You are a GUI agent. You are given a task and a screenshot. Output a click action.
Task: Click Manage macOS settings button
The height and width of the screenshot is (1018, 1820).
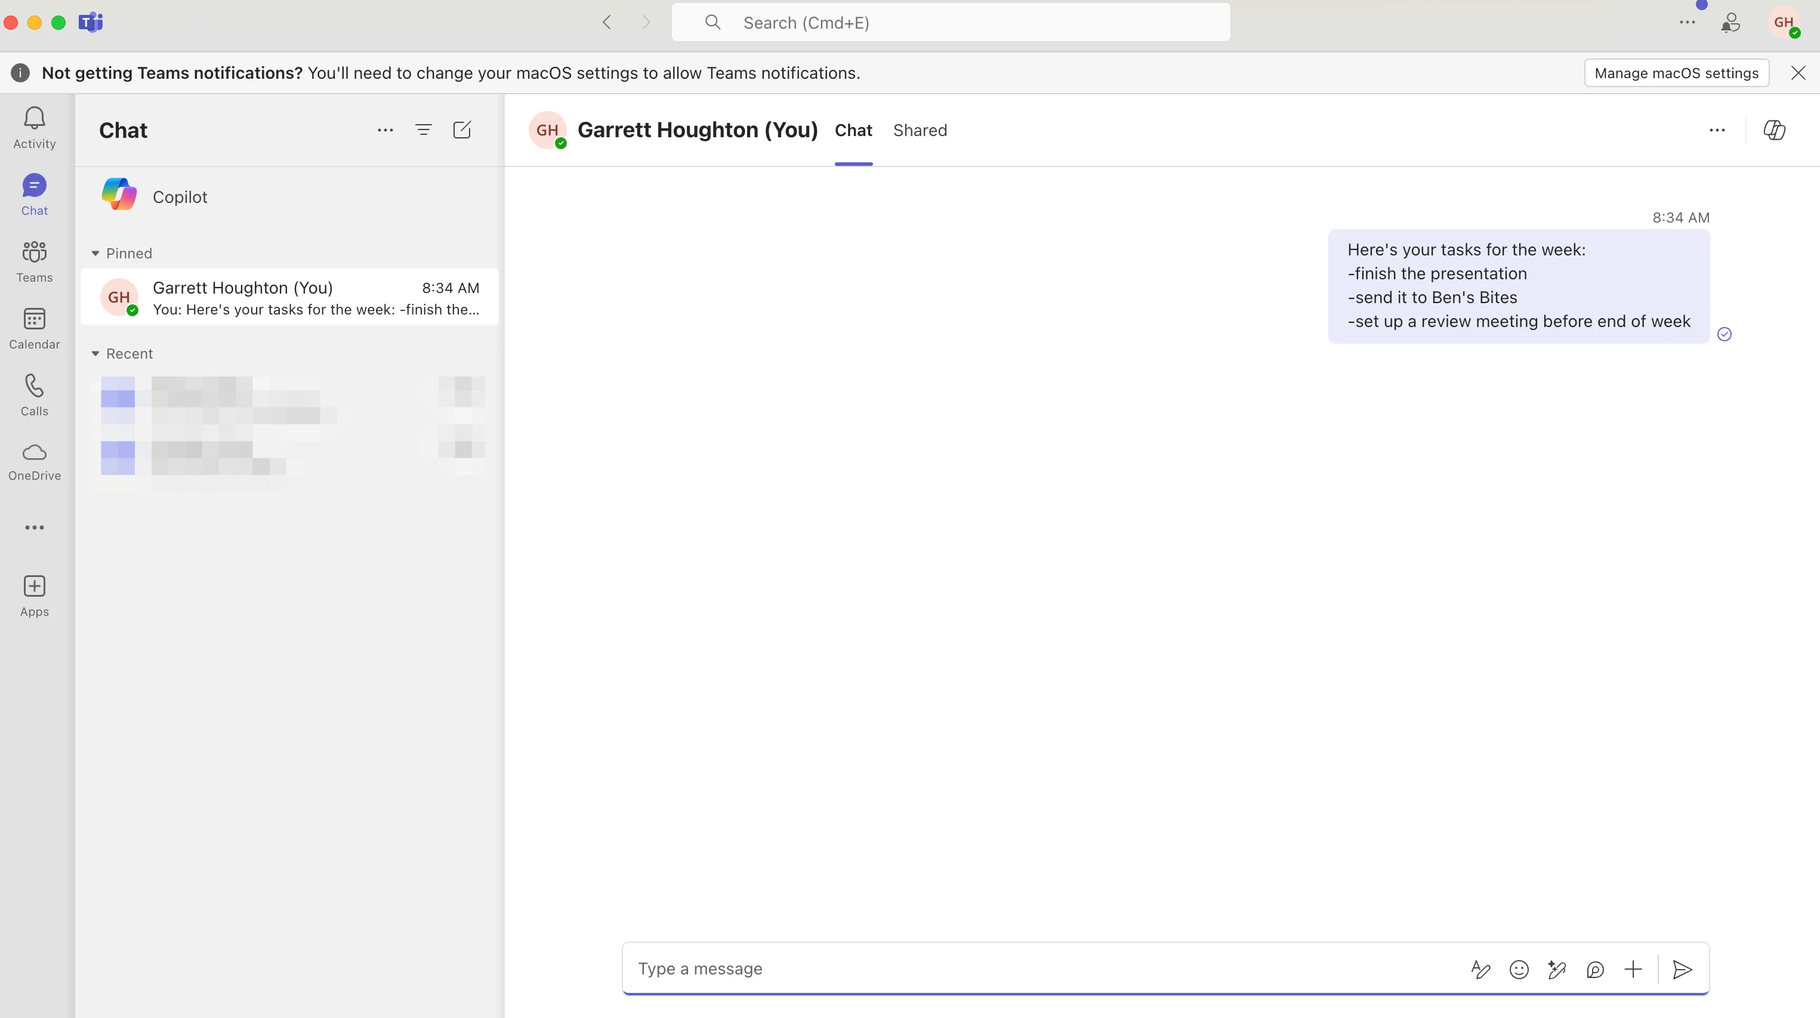(1676, 73)
